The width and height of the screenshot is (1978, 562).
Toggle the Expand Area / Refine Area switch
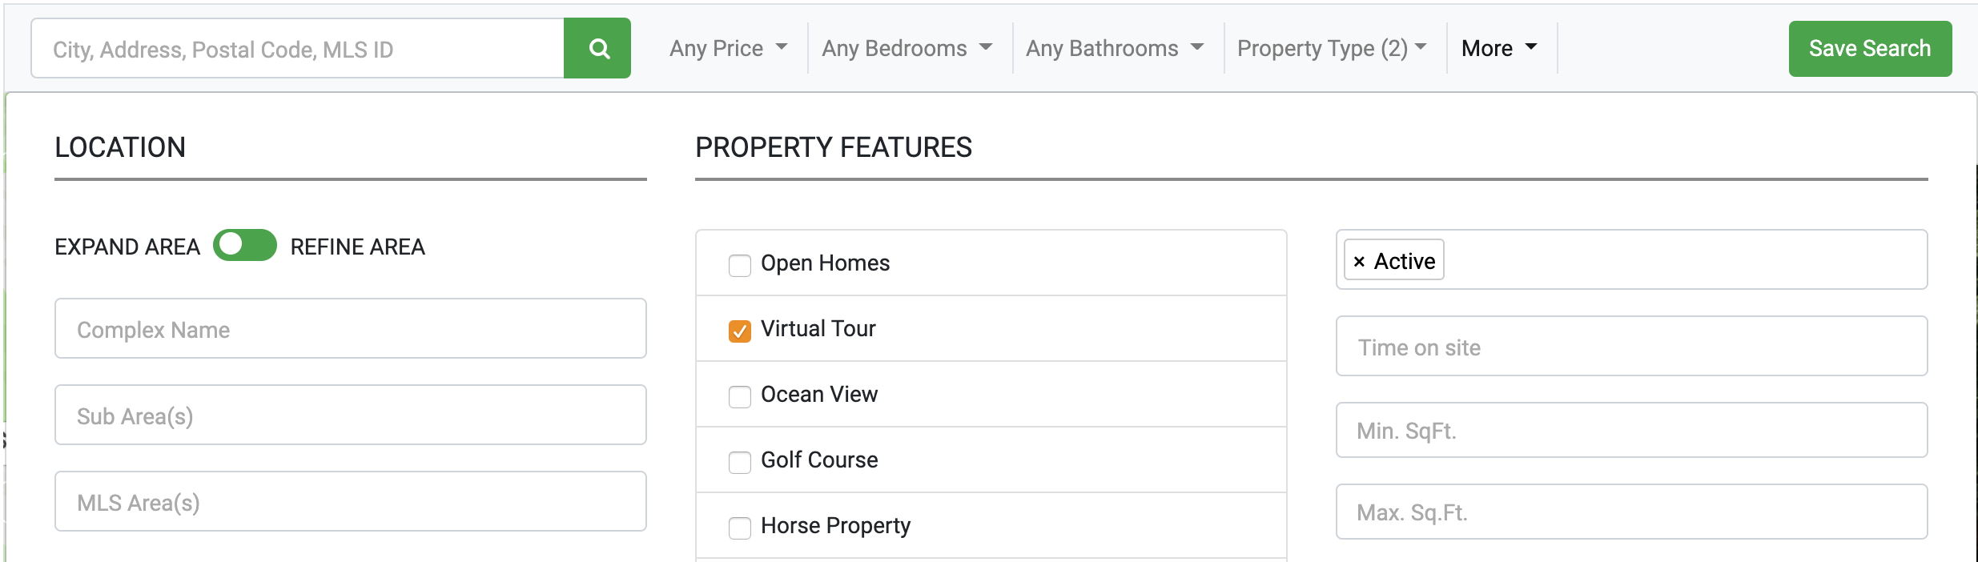tap(245, 245)
